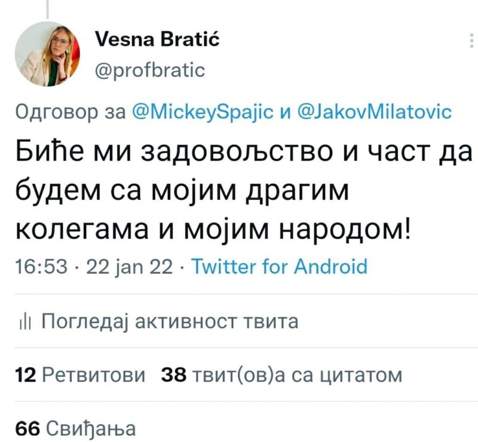Viewport: 478px width, 442px height.
Task: Click the Twitter for Android source link
Action: pyautogui.click(x=279, y=267)
